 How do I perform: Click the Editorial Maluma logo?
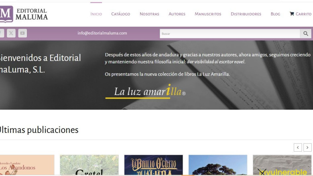(x=24, y=14)
